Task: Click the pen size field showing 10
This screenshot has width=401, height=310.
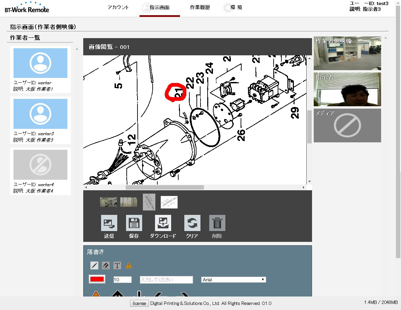Action: click(x=122, y=280)
